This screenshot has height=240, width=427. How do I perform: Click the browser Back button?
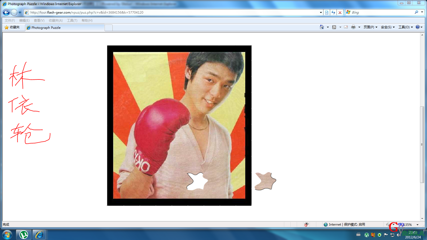point(6,12)
